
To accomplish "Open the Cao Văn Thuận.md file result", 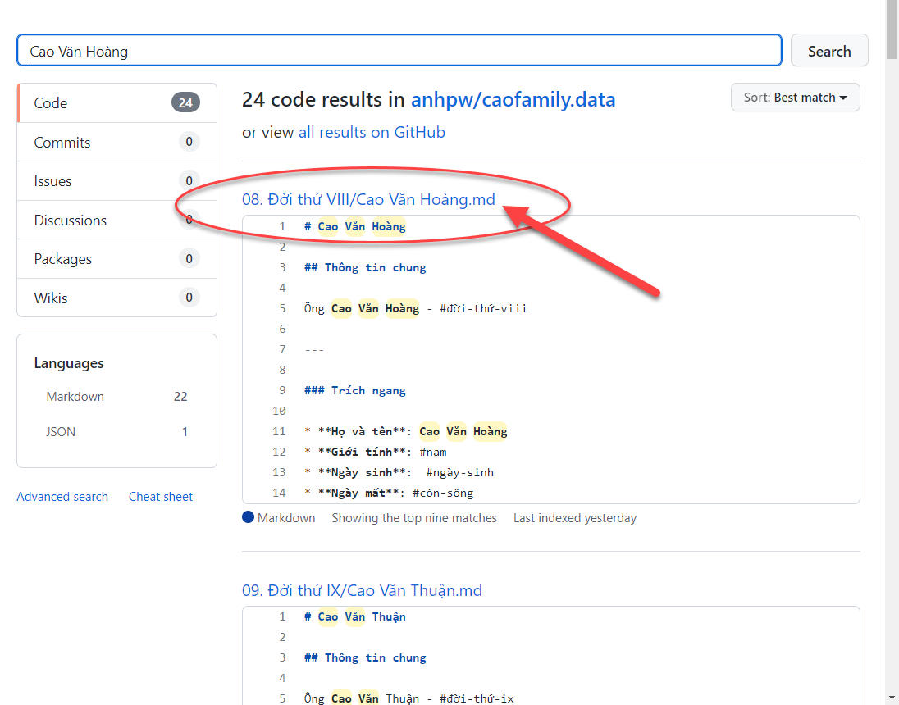I will 362,590.
